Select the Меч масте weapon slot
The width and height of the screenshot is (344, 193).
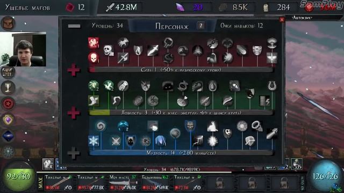pos(123,182)
